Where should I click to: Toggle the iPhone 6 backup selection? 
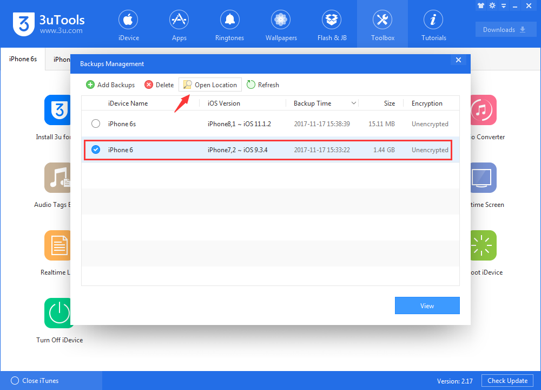click(96, 149)
